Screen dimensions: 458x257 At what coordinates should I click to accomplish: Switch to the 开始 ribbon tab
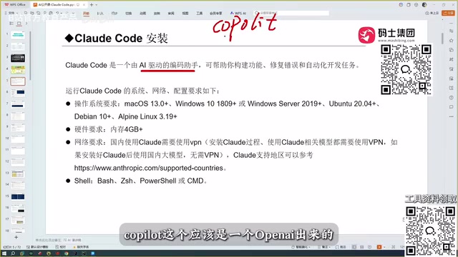pyautogui.click(x=86, y=14)
